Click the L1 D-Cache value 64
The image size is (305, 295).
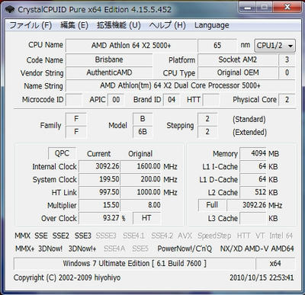[253, 179]
